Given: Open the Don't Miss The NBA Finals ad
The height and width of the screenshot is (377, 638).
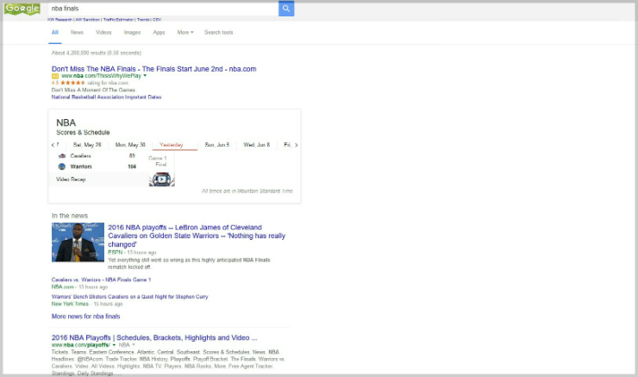Looking at the screenshot, I should click(x=153, y=69).
